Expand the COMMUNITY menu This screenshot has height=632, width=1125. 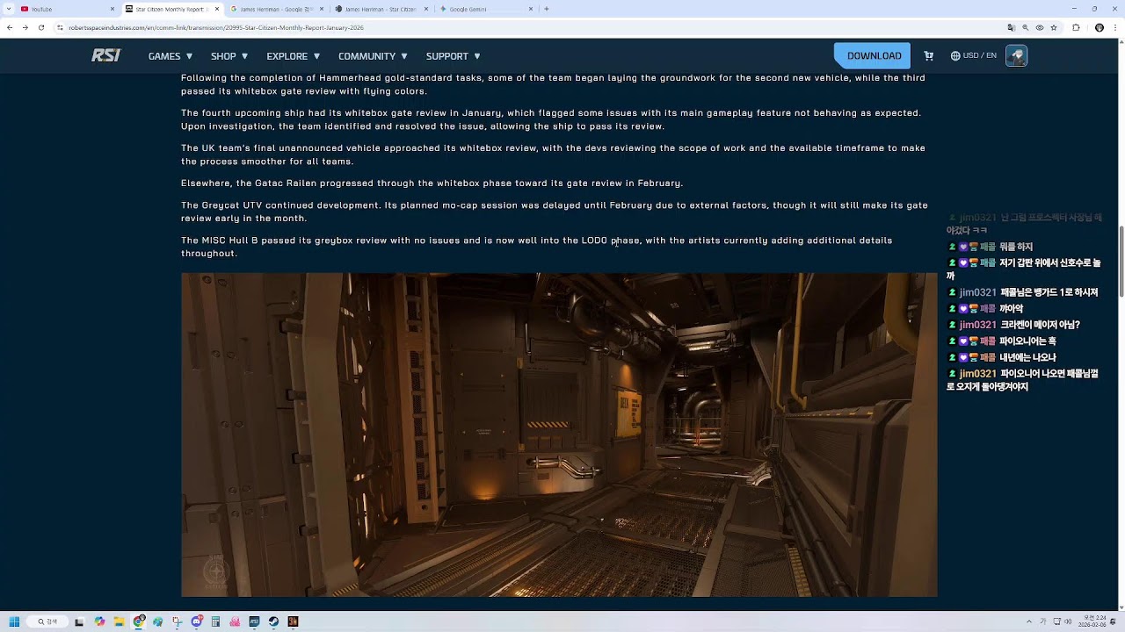point(373,56)
